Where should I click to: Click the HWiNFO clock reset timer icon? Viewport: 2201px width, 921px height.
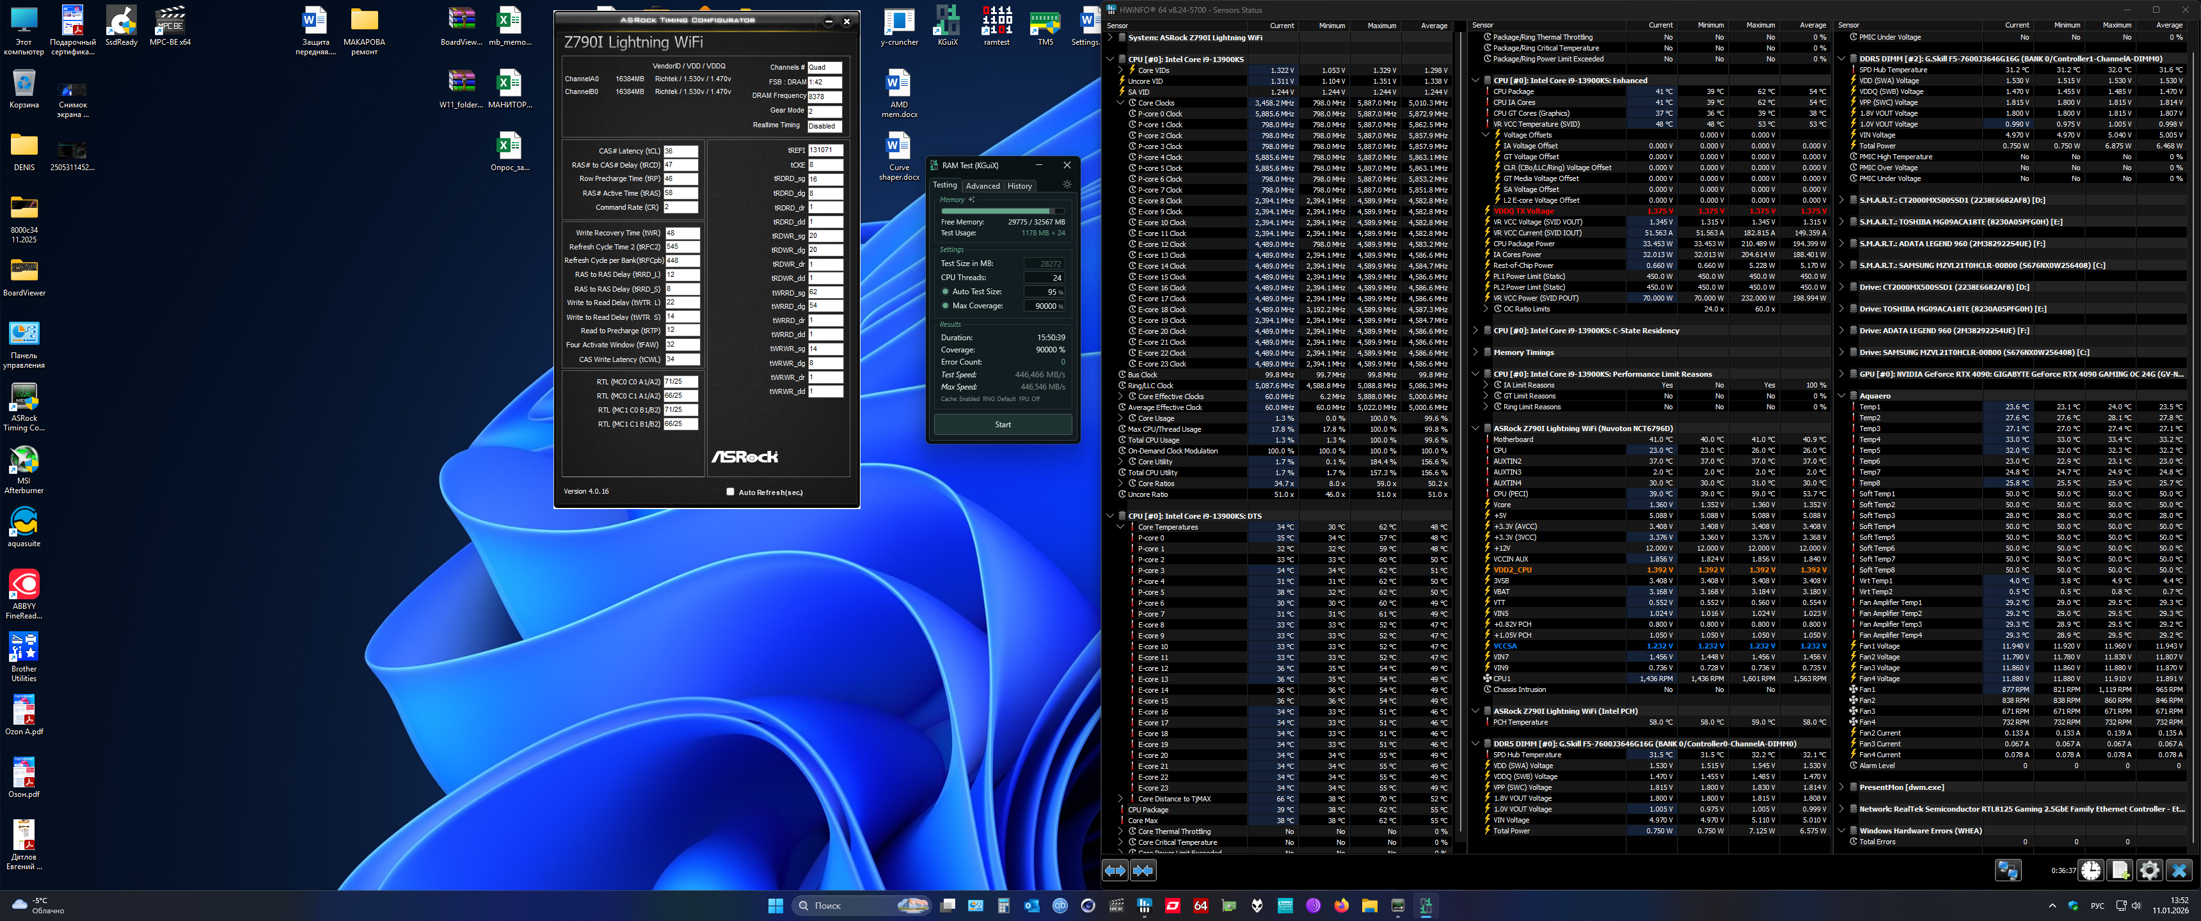coord(2091,870)
